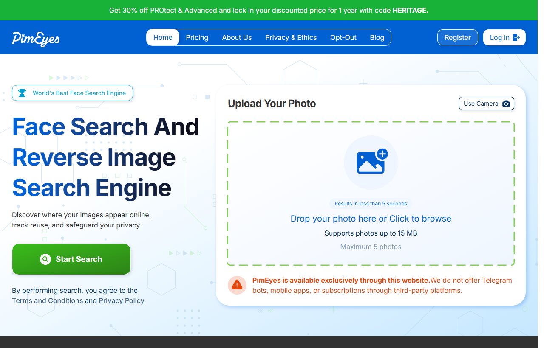Click the HERITAGE promo banner
This screenshot has height=348, width=544.
tap(269, 10)
